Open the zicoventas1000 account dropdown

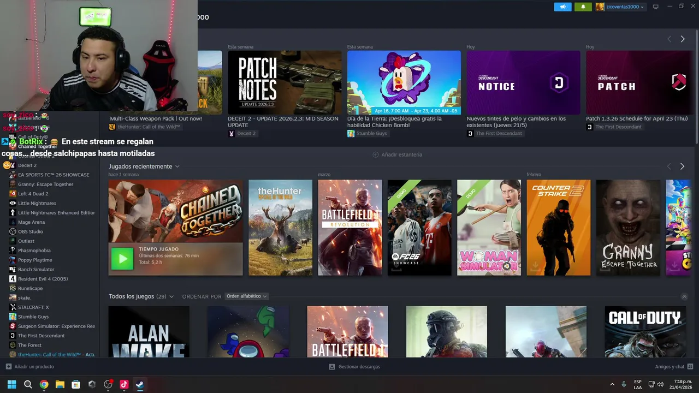click(x=620, y=7)
